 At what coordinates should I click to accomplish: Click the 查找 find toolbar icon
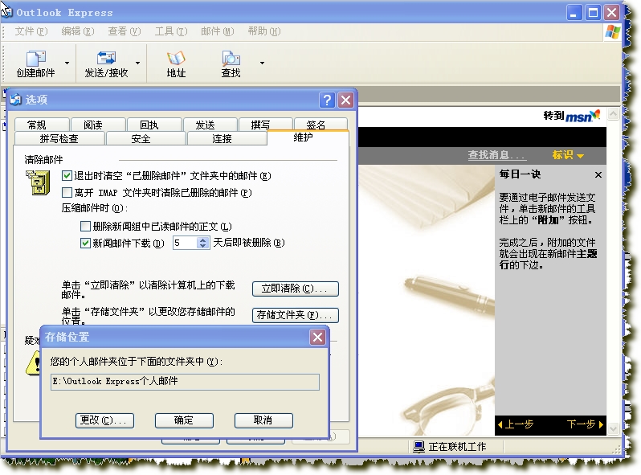(231, 59)
